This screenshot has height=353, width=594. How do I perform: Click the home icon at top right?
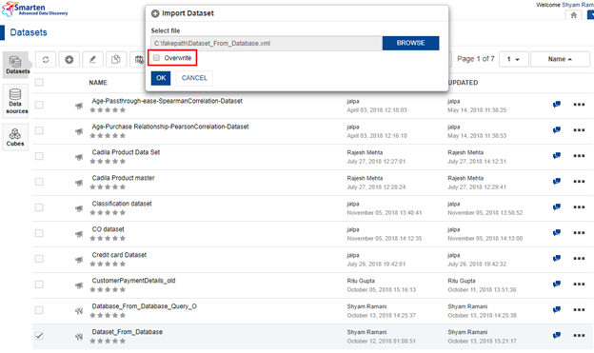(x=573, y=15)
